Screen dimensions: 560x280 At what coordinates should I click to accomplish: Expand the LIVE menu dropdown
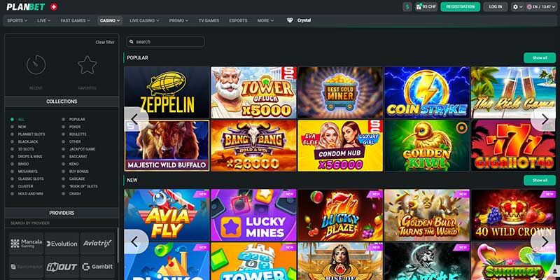pos(44,21)
